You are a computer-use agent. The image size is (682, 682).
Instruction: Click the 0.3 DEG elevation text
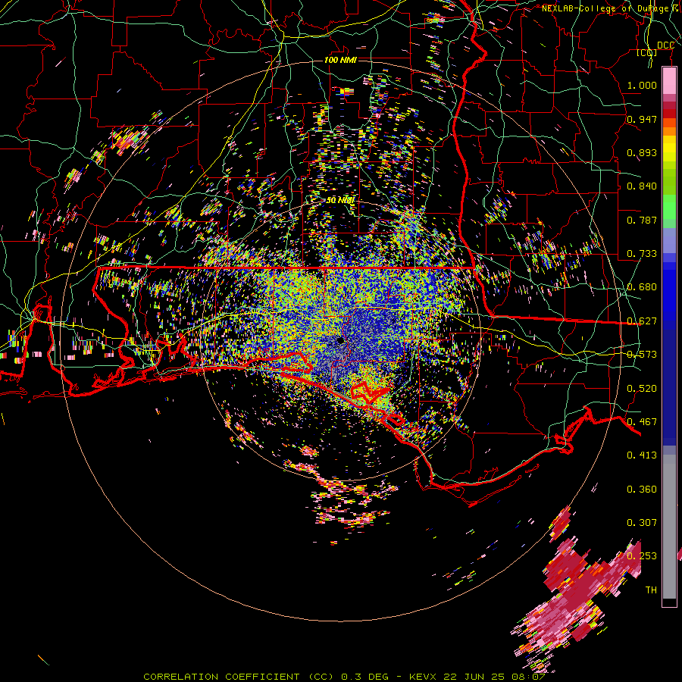point(365,677)
